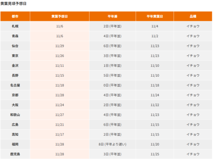This screenshot has height=160, width=213.
Task: Click the 名古屋 city cell
Action: click(x=15, y=85)
